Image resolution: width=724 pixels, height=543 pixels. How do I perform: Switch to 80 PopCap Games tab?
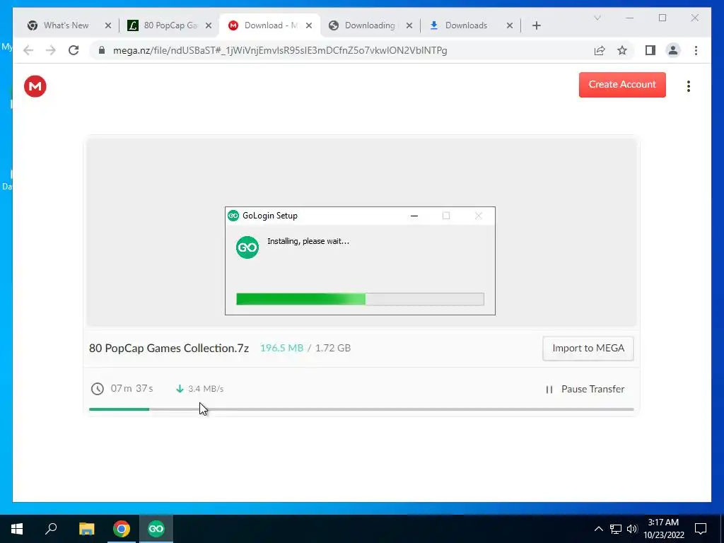click(x=170, y=25)
